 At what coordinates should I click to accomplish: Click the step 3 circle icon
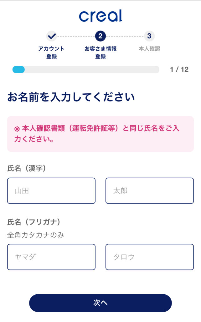[149, 36]
